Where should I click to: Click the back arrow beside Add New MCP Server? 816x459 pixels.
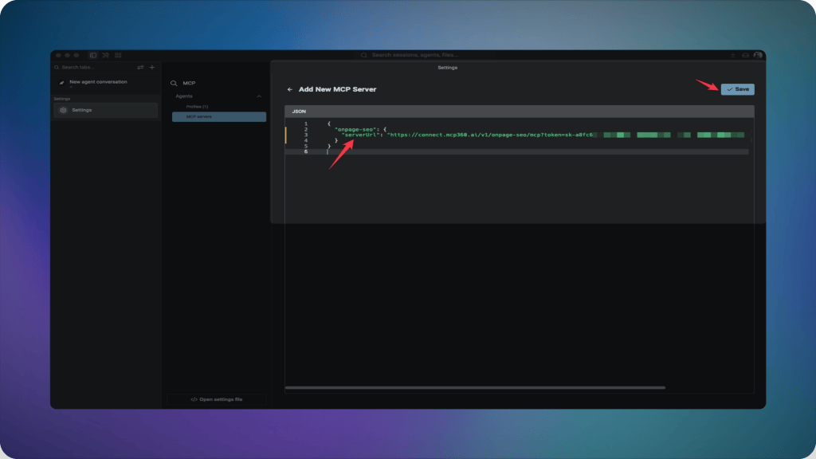[290, 89]
